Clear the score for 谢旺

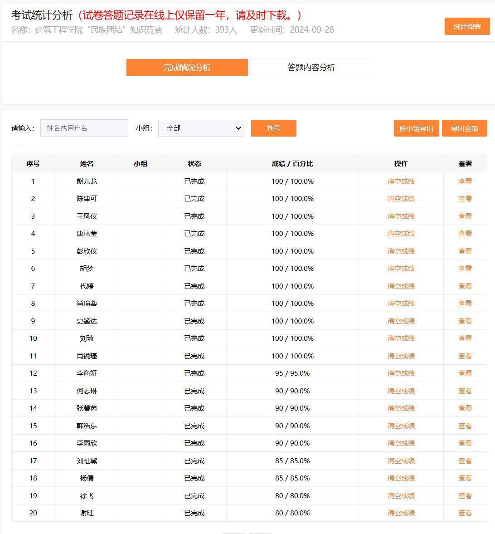(x=401, y=513)
